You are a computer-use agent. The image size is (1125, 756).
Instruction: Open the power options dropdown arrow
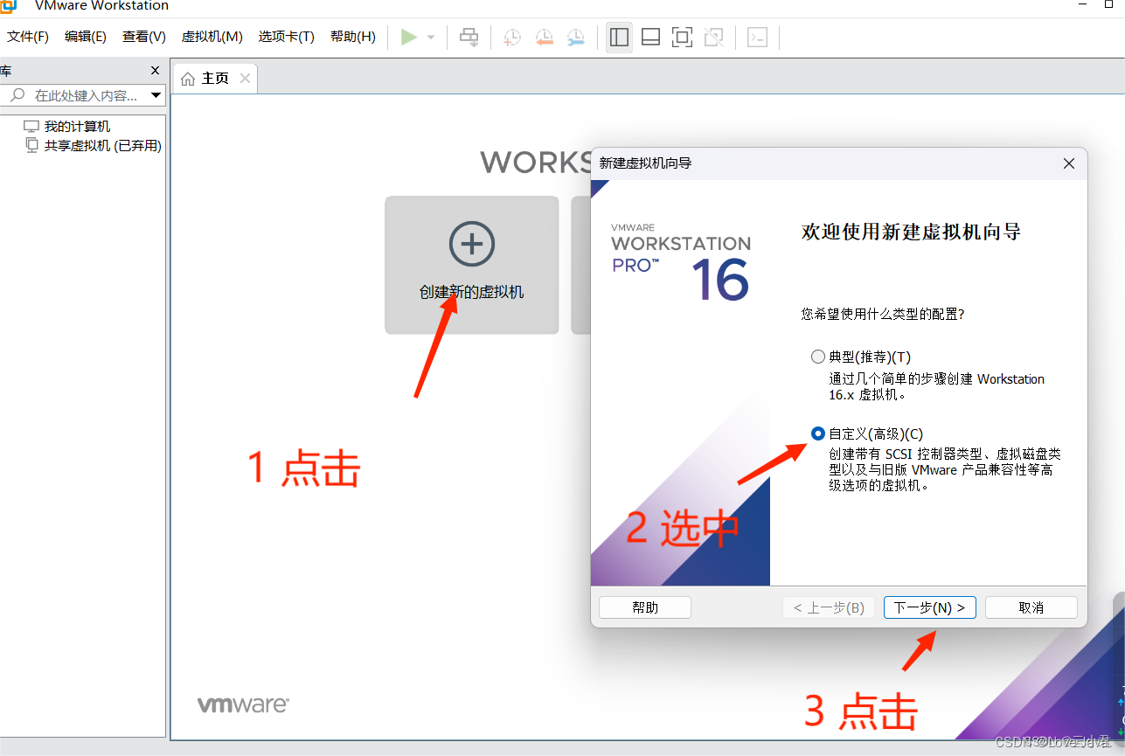[431, 38]
